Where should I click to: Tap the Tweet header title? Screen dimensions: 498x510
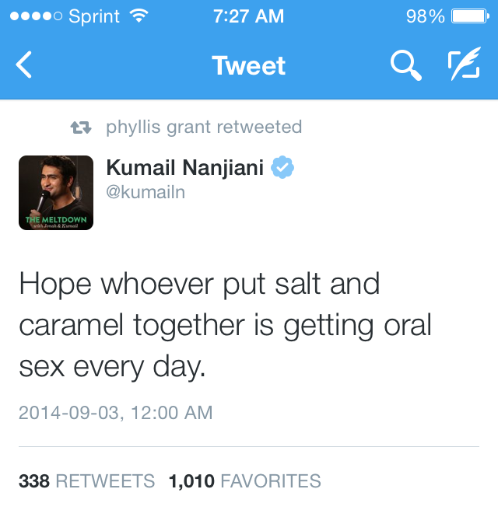pos(248,66)
